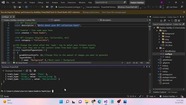
Task: Click the No issues found status indicator
Action: (x=20, y=63)
